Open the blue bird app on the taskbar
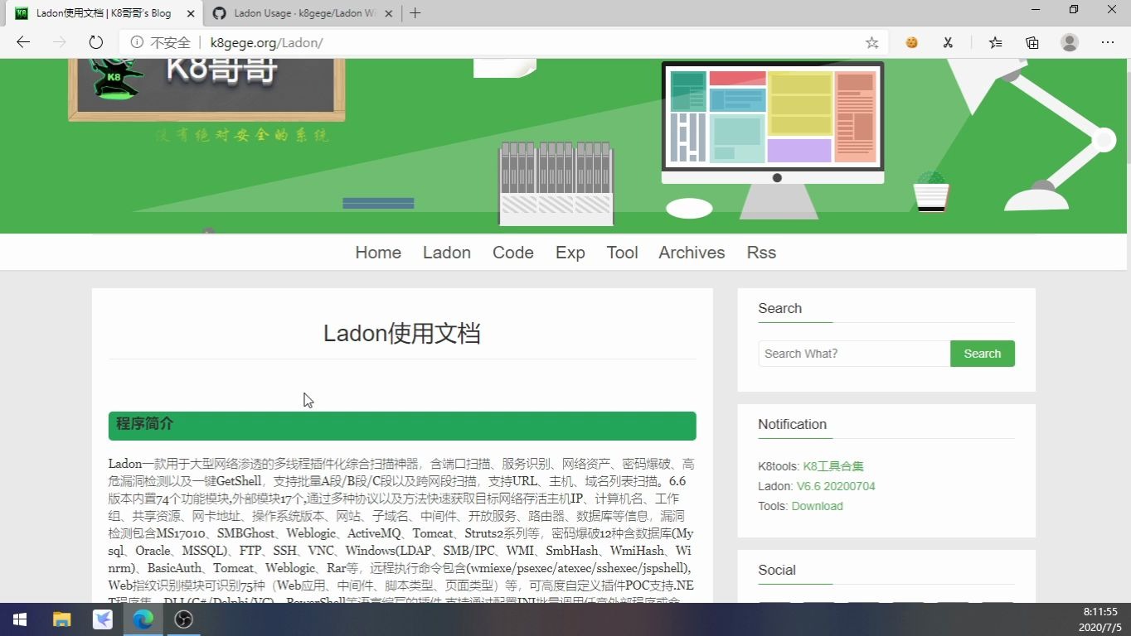The image size is (1131, 636). 102,619
